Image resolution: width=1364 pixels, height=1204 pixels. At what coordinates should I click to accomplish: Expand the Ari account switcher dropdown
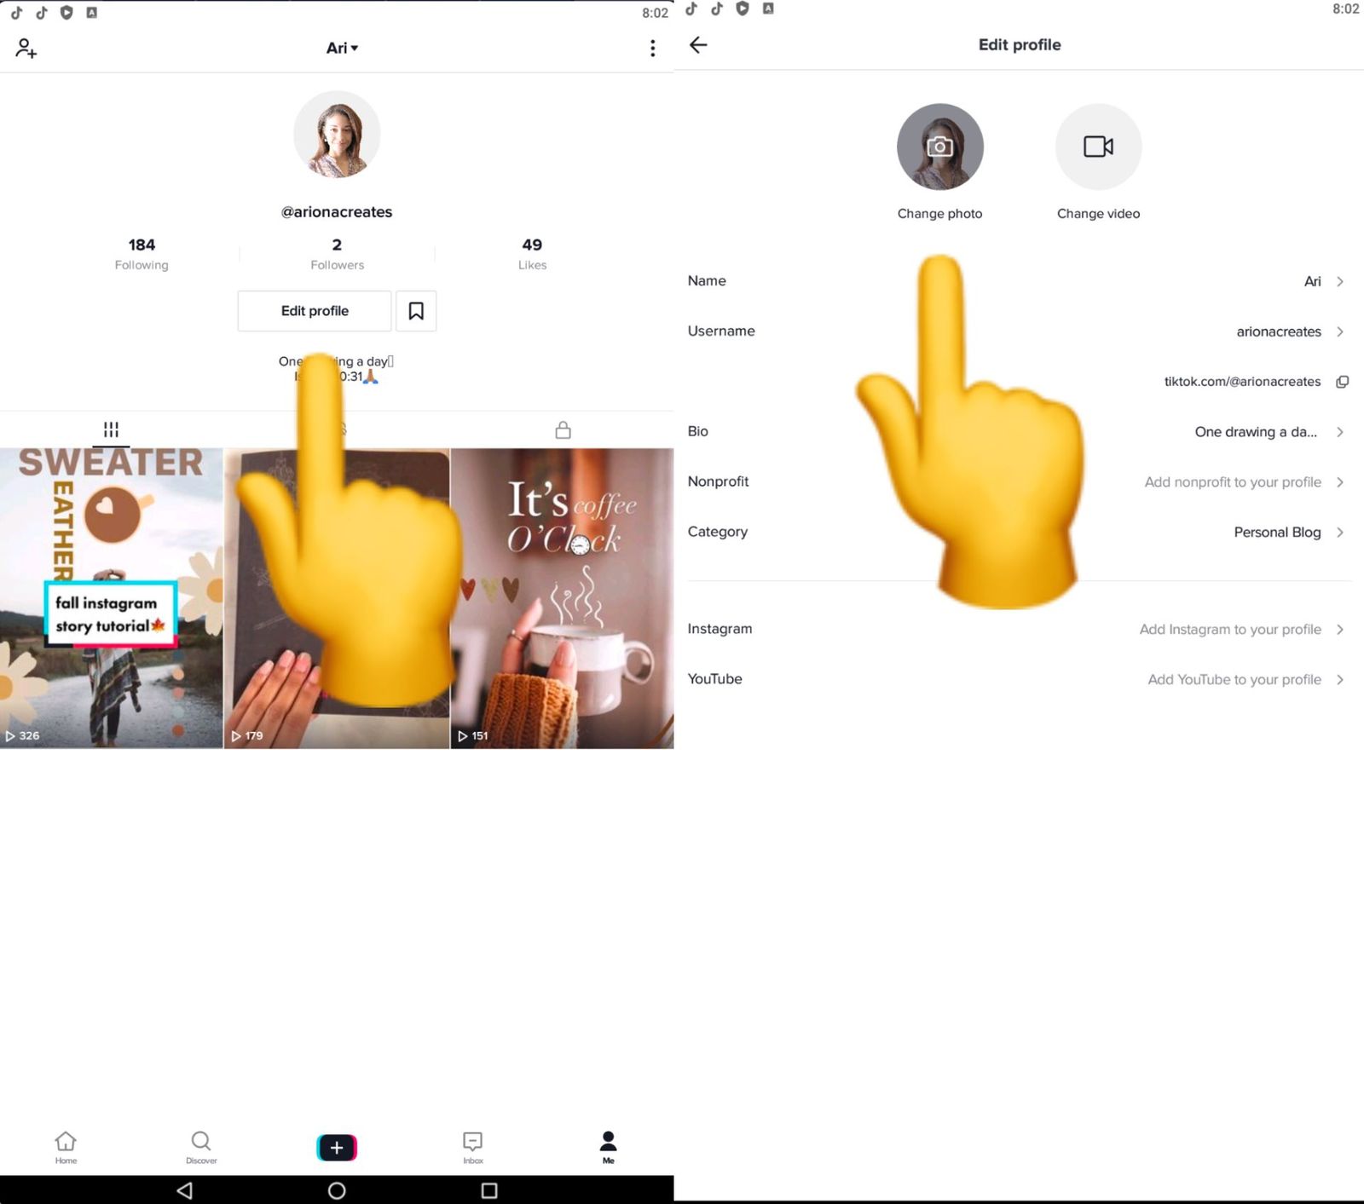pos(342,49)
